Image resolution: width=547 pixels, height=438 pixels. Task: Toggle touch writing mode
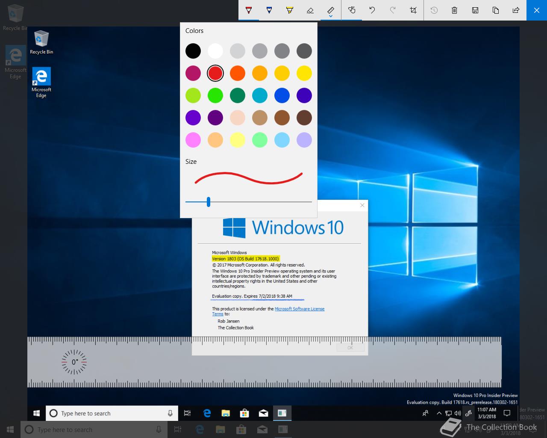352,10
